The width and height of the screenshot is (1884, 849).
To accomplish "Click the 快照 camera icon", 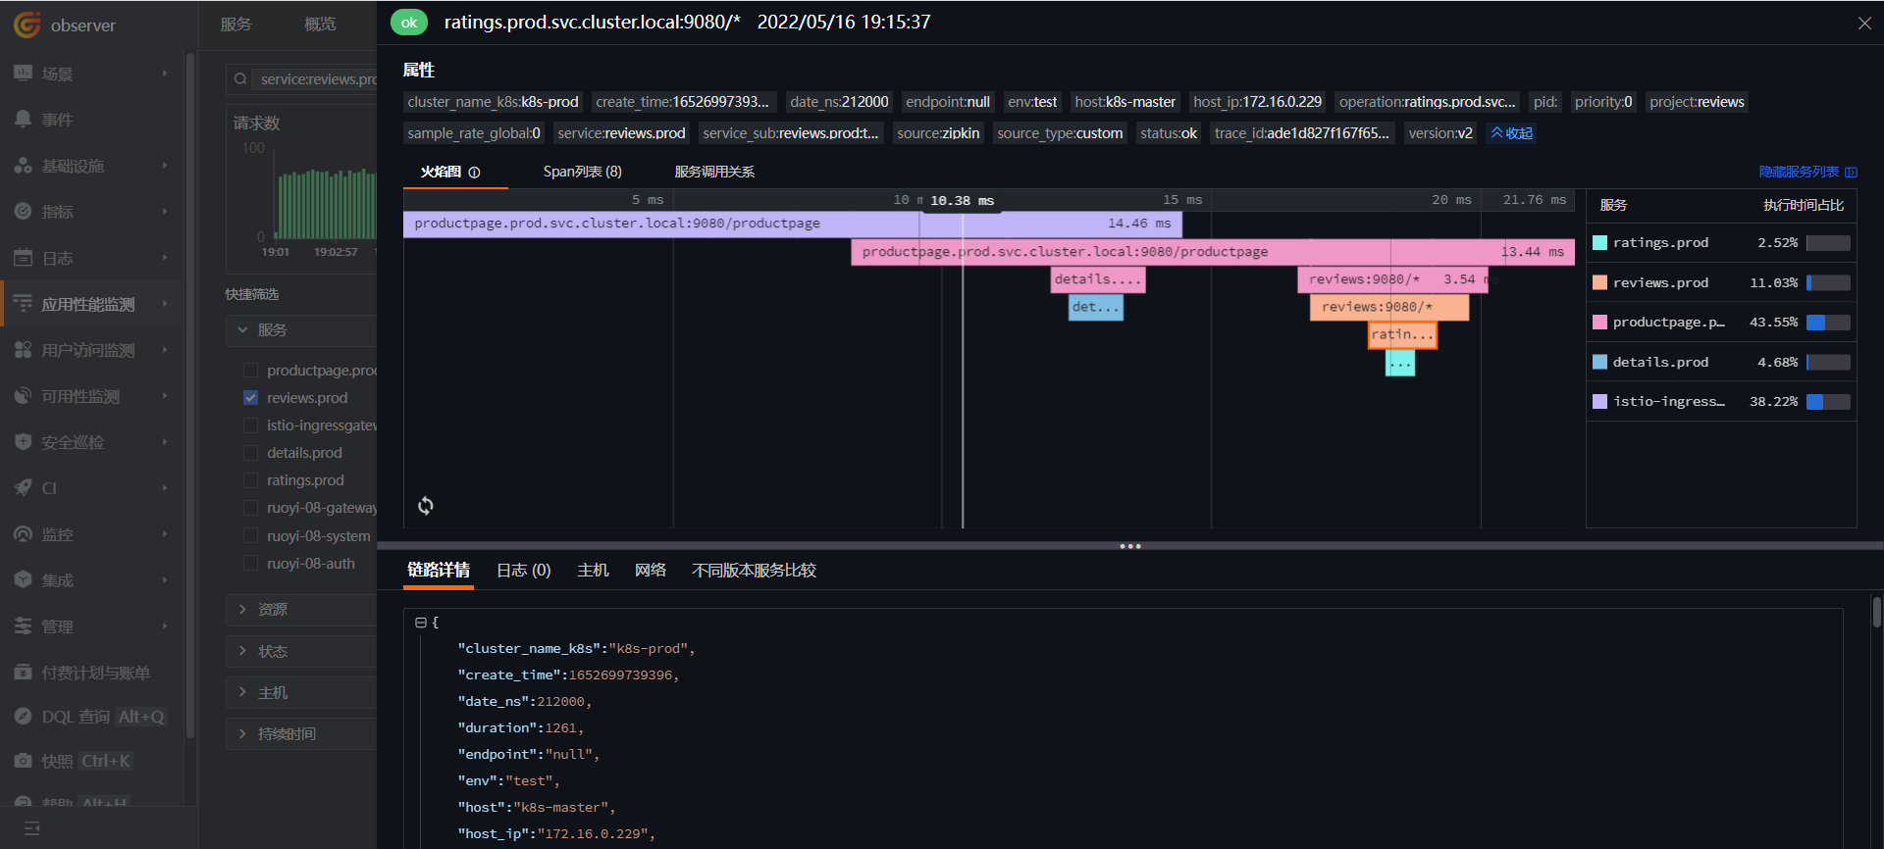I will (x=23, y=761).
